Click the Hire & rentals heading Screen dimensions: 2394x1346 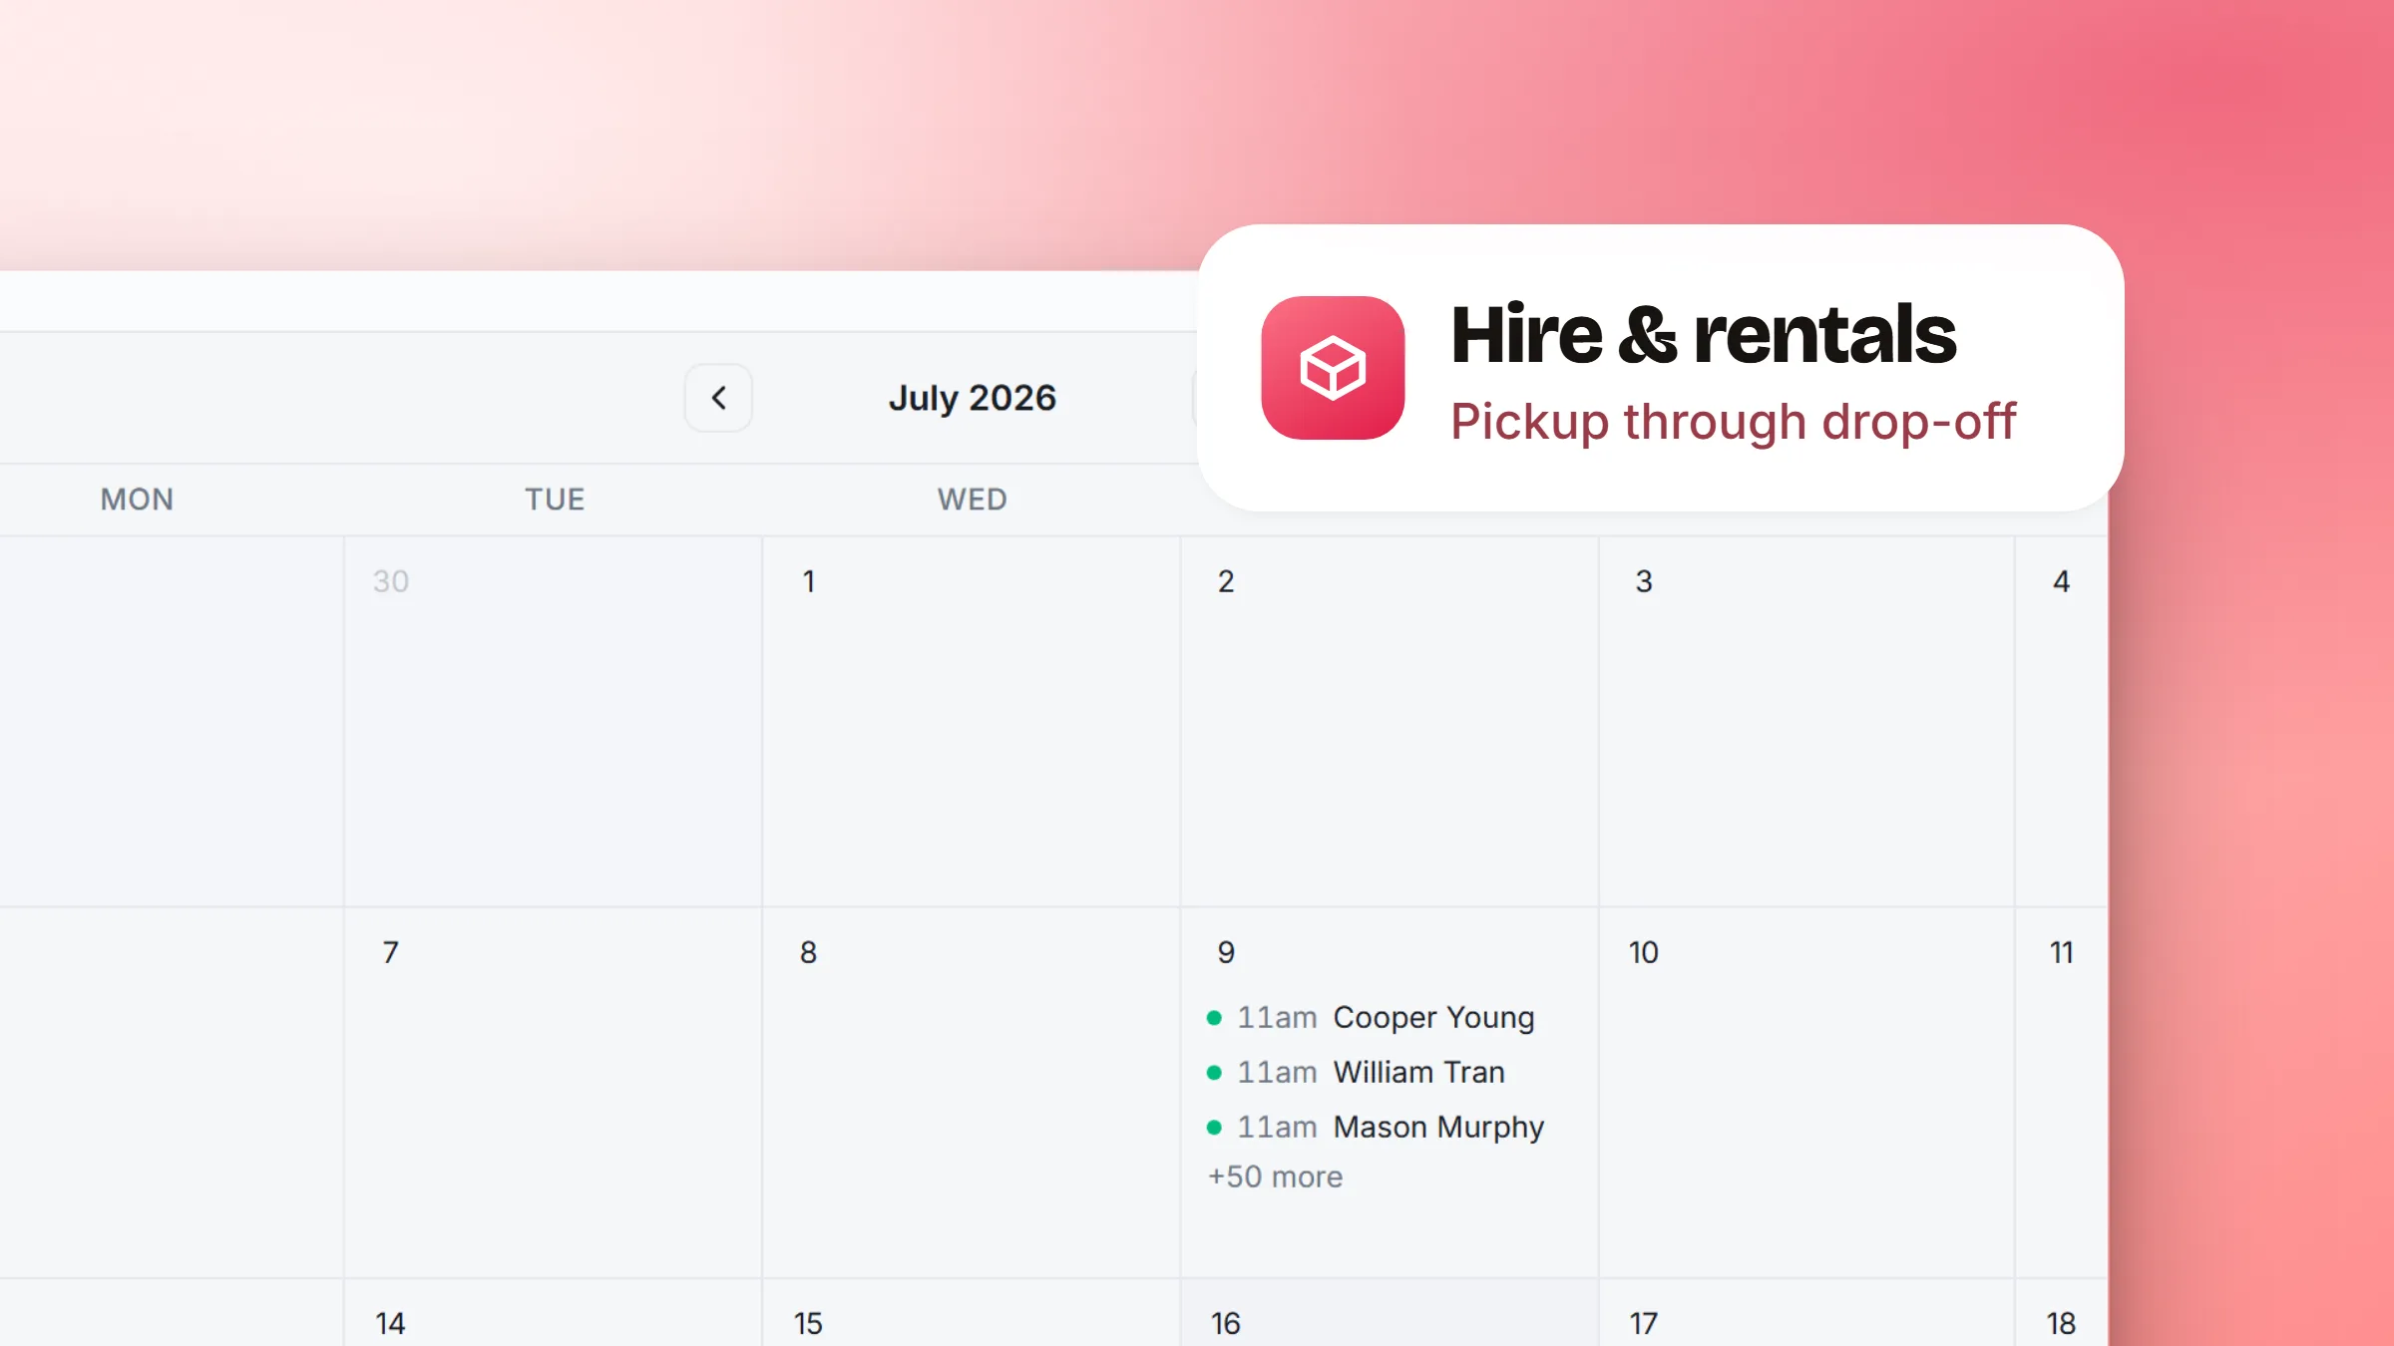[1703, 335]
